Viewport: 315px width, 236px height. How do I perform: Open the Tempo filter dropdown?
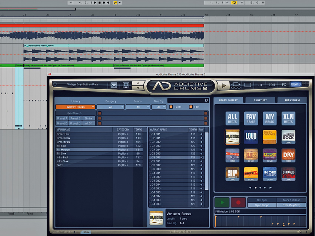pyautogui.click(x=138, y=107)
